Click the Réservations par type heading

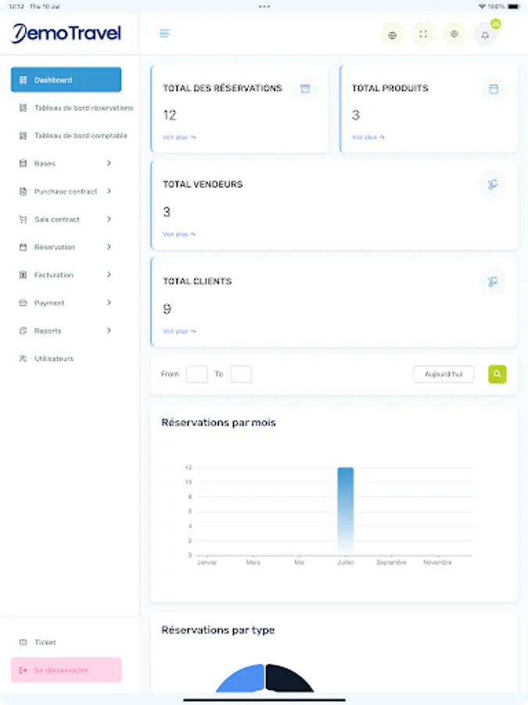(218, 631)
